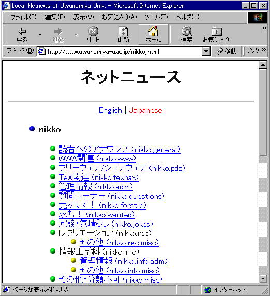270x296 pixels.
Task: Click the Refresh (更新) toolbar icon
Action: pyautogui.click(x=124, y=31)
